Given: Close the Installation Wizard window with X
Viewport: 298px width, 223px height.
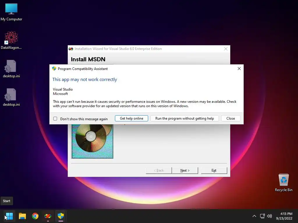Looking at the screenshot, I should [226, 49].
